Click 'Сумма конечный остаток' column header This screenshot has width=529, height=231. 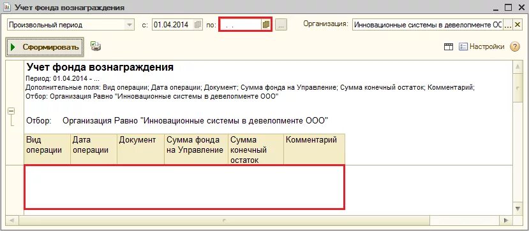tap(256, 149)
